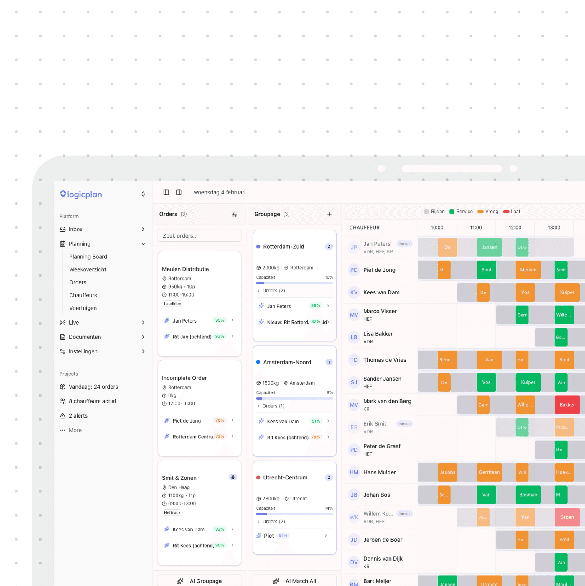This screenshot has width=585, height=586.
Task: Click the Instellingen settings icon
Action: coord(62,351)
